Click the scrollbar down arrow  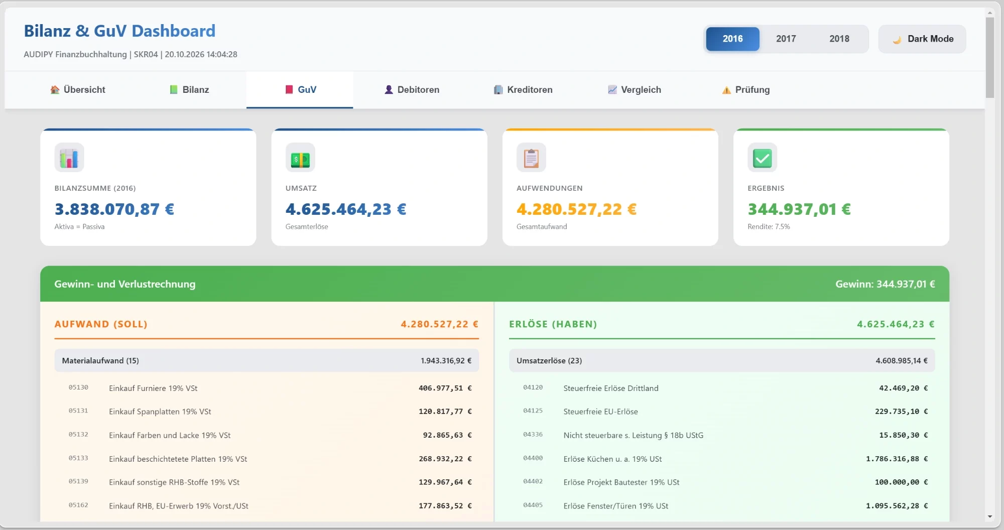click(990, 516)
